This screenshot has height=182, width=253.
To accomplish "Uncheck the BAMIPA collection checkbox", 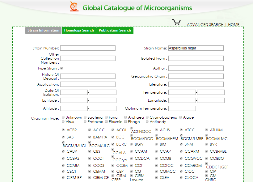I will (90, 137).
